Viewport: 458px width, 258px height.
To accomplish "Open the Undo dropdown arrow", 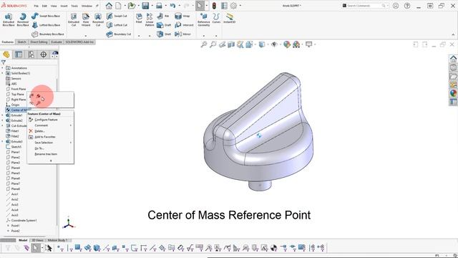I will 179,6.
